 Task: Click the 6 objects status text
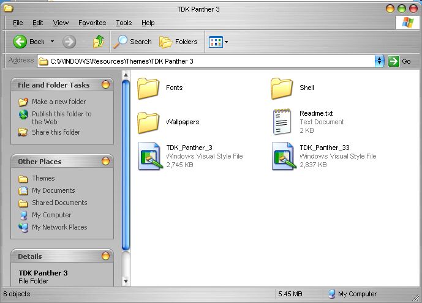(17, 294)
